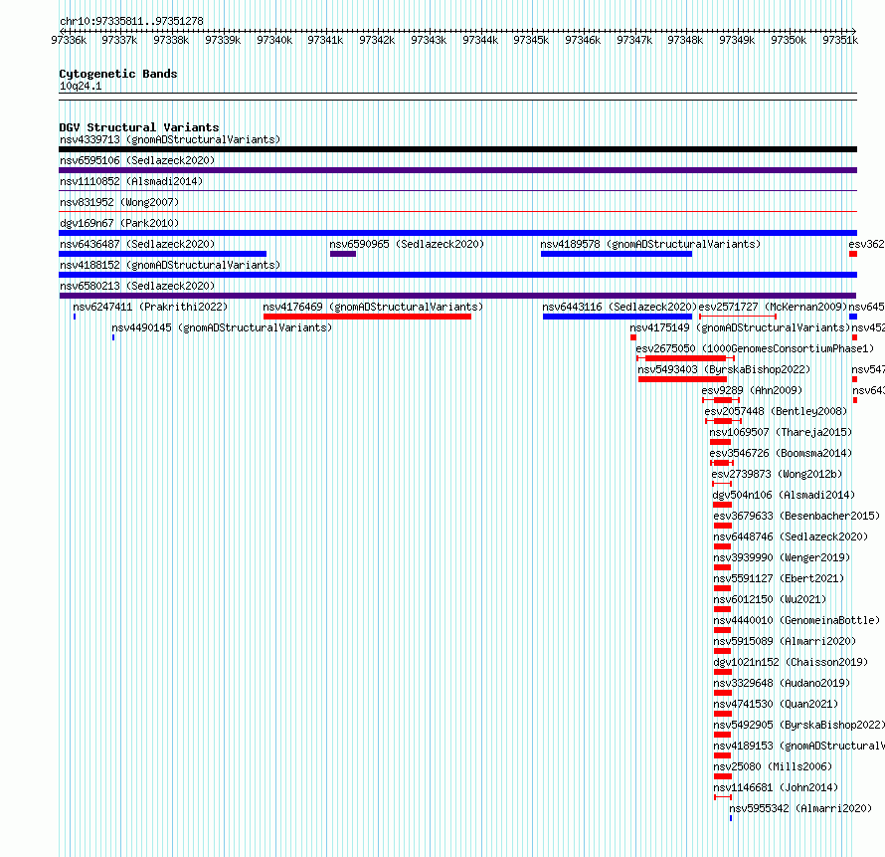The height and width of the screenshot is (857, 885).
Task: Click esv2739873 (Wong2012b) label
Action: coord(777,474)
